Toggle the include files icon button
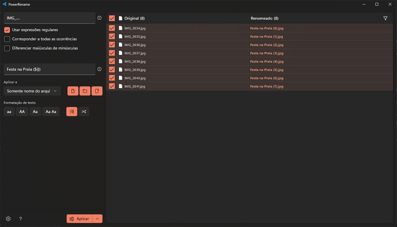Image resolution: width=397 pixels, height=227 pixels. 73,91
